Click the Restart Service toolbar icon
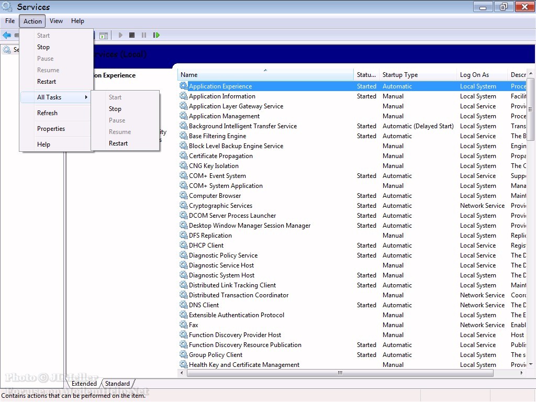Viewport: 536px width, 402px height. pos(156,35)
